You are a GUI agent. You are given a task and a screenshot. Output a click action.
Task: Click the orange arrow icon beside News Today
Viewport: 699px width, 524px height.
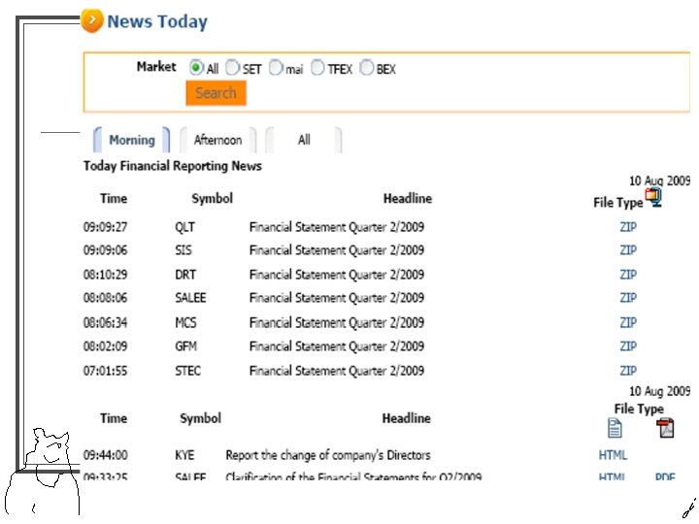92,20
